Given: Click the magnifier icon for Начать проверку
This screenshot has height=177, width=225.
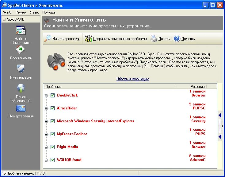Looking at the screenshot, I should tap(48, 38).
